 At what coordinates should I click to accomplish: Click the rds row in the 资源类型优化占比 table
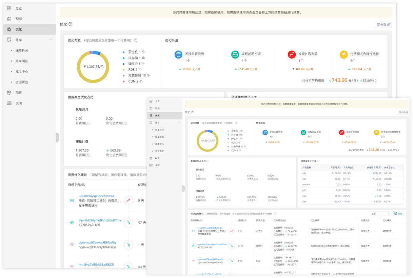tap(352, 173)
